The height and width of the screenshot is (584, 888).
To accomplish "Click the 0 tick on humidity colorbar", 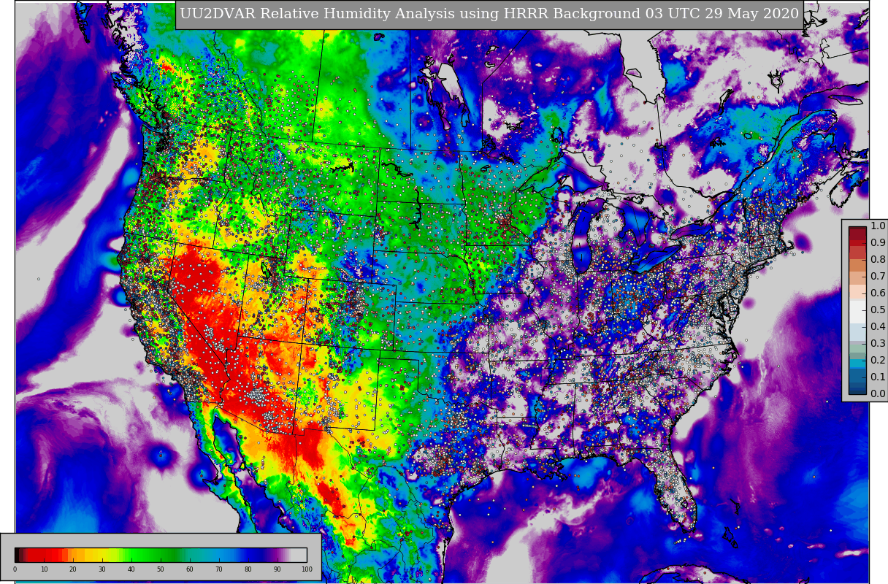I will (x=15, y=569).
